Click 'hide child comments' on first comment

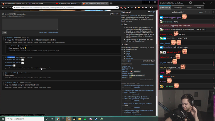58,43
